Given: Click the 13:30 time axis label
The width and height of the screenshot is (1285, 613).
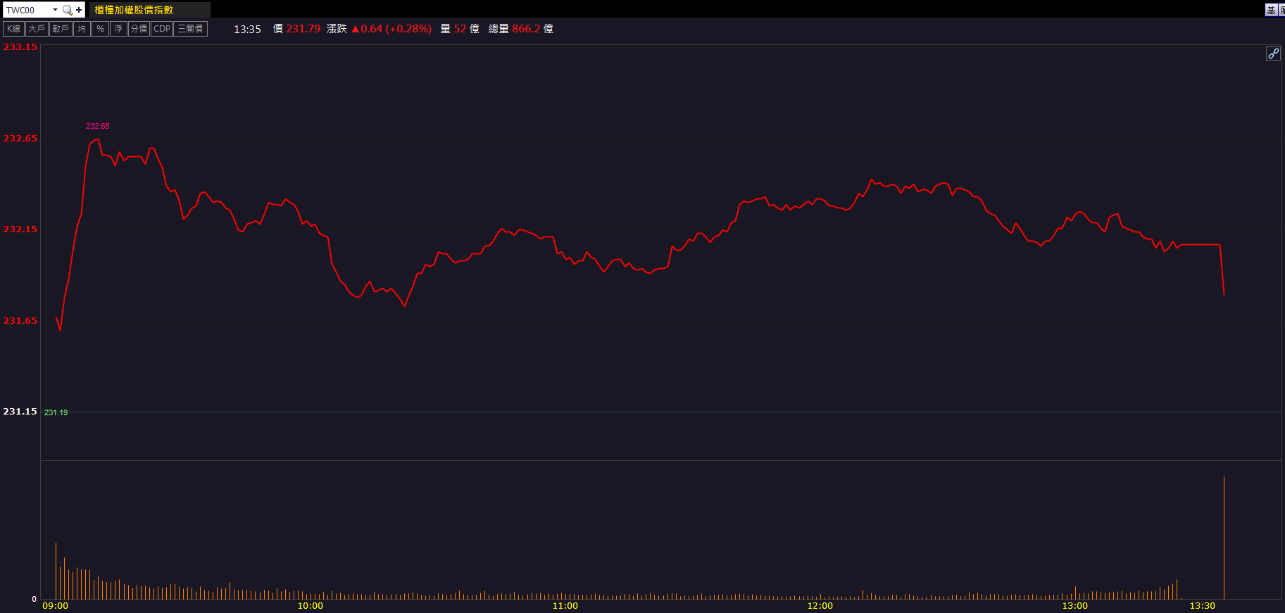Looking at the screenshot, I should coord(1203,606).
